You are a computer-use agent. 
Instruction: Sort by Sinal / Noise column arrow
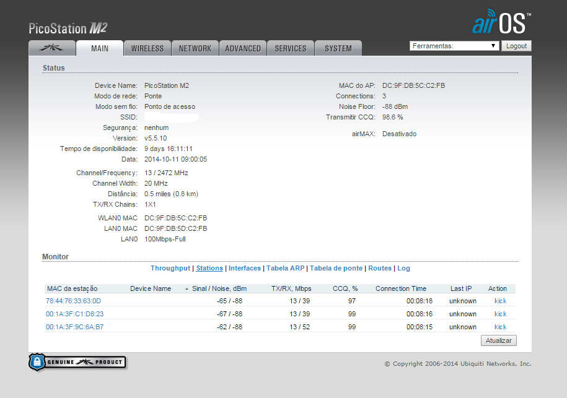pyautogui.click(x=187, y=289)
